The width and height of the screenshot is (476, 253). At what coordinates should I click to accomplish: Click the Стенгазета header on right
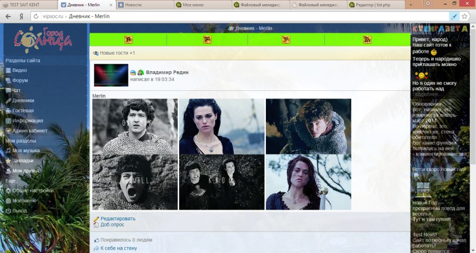tap(440, 29)
